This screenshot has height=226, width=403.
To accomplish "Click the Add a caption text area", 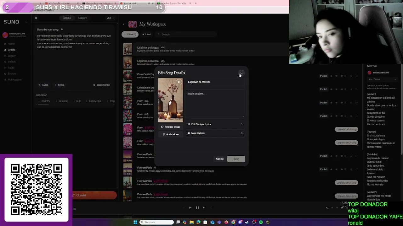I will tap(215, 104).
